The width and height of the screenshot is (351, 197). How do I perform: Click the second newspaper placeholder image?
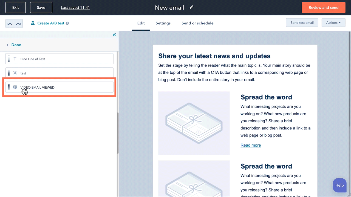(194, 178)
